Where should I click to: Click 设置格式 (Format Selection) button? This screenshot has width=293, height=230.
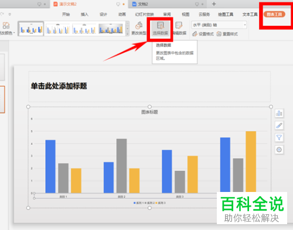point(203,34)
